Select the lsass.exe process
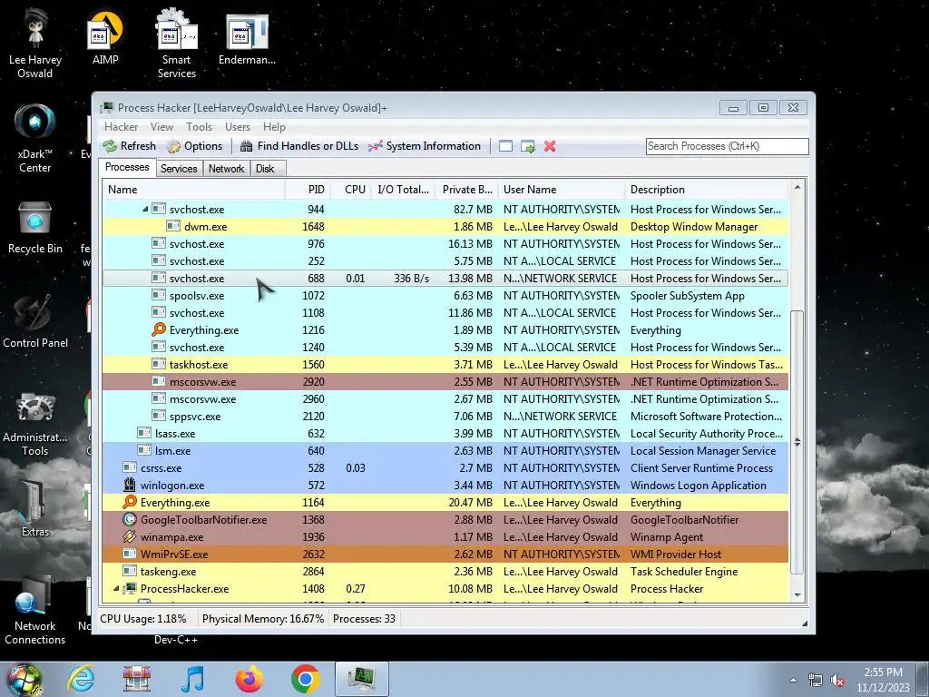The width and height of the screenshot is (929, 697). [445, 433]
